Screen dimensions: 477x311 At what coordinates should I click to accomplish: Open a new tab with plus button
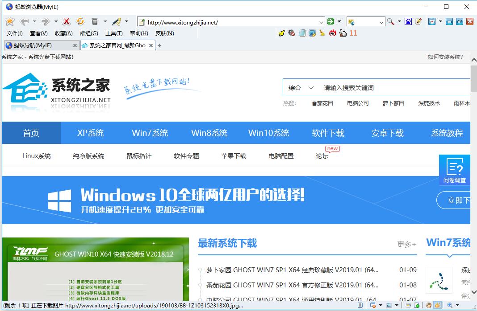coord(159,45)
